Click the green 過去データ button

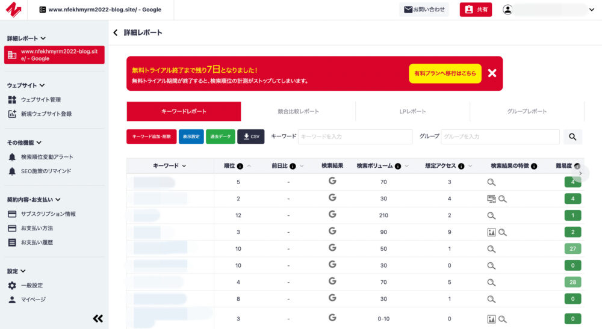(220, 137)
